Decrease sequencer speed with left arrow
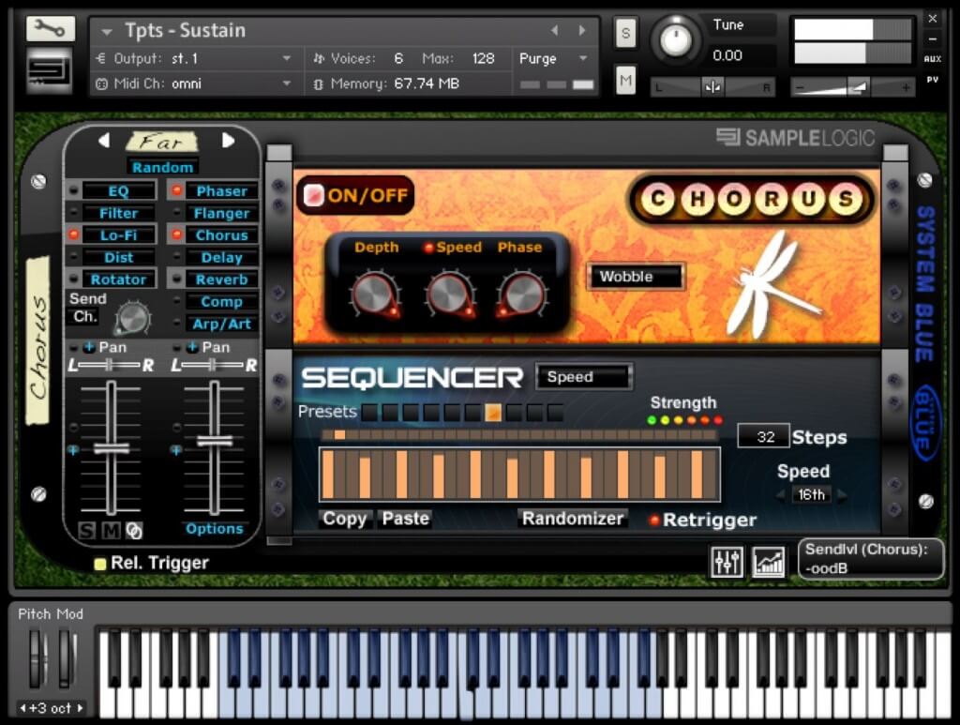Image resolution: width=960 pixels, height=725 pixels. click(x=781, y=495)
